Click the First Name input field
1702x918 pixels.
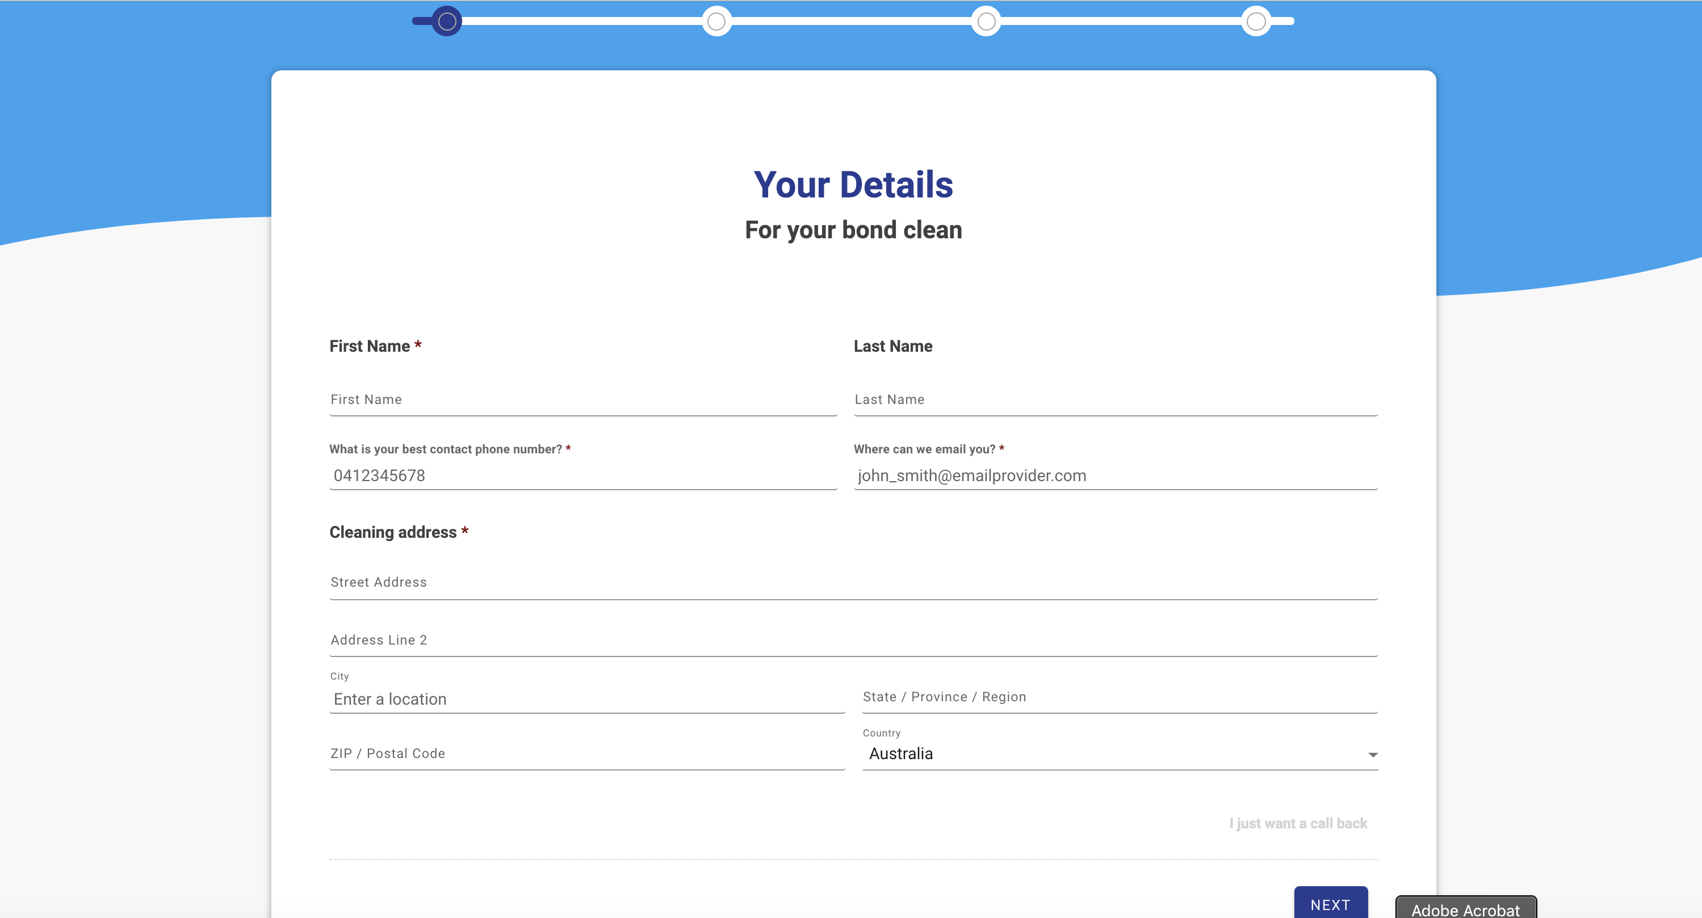(582, 399)
